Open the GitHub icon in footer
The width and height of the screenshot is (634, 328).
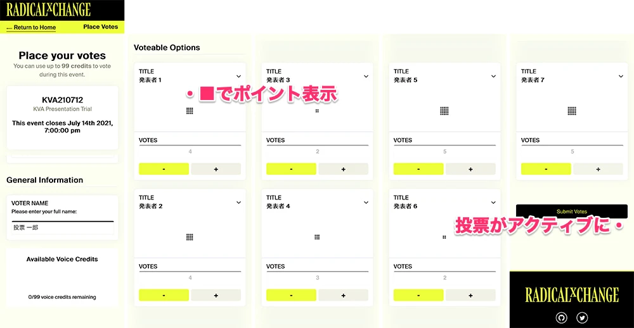561,318
